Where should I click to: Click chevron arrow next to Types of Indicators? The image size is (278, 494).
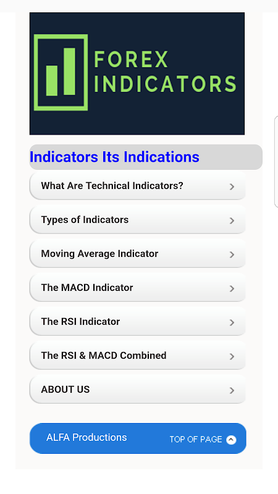(232, 220)
